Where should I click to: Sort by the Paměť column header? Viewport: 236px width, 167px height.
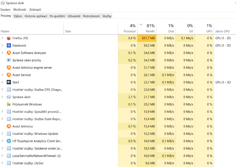coord(147,29)
